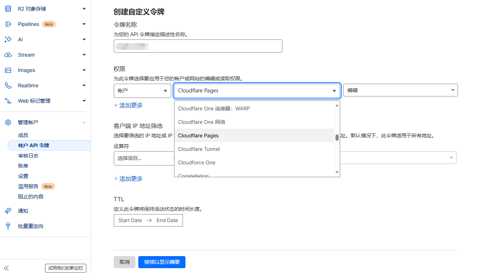Click the 管理帐户 gear icon
The width and height of the screenshot is (477, 274).
tap(8, 122)
